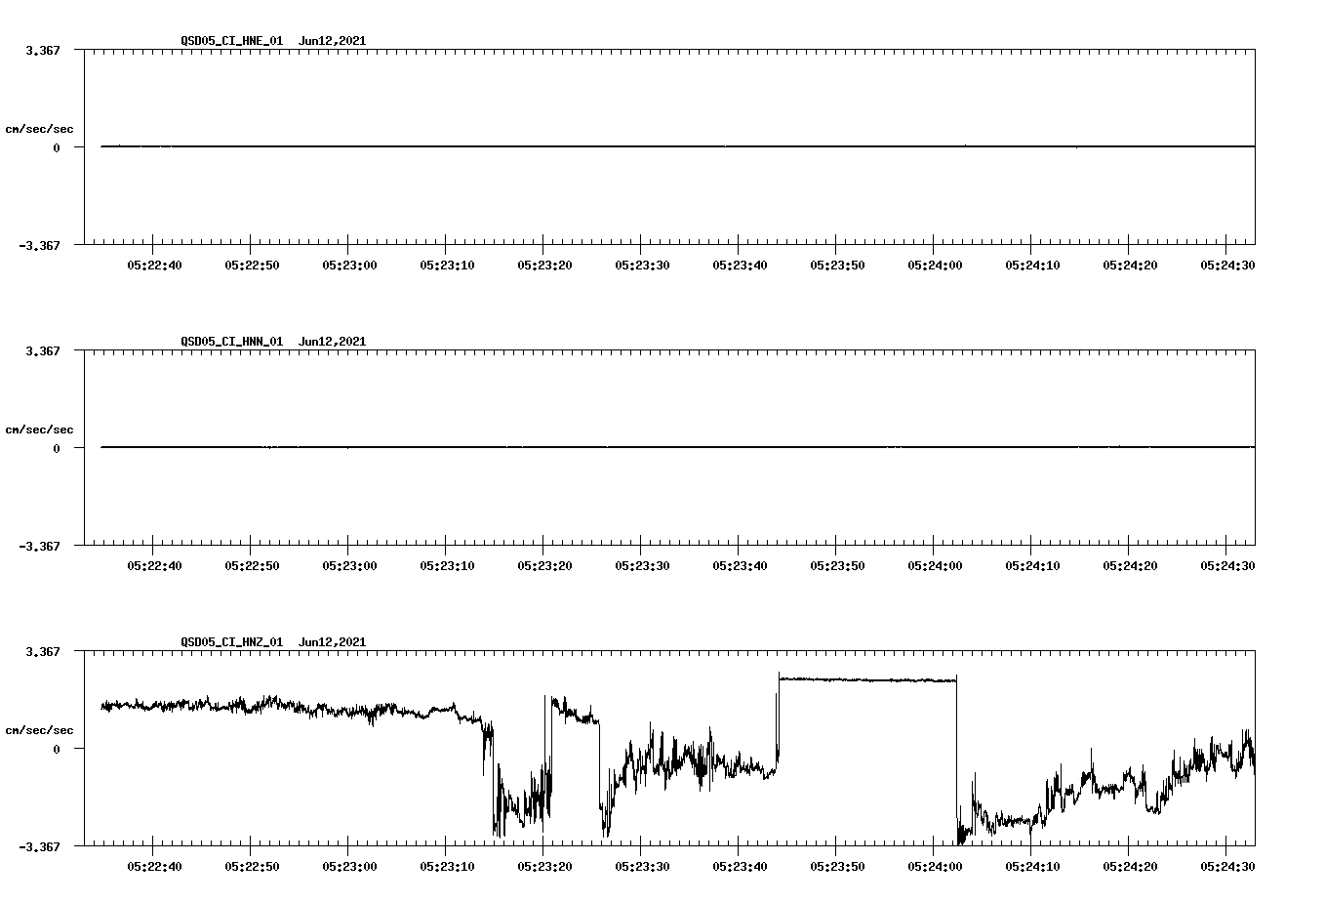Click the flat HNE acceleration trace line
The width and height of the screenshot is (1325, 902).
(x=678, y=146)
